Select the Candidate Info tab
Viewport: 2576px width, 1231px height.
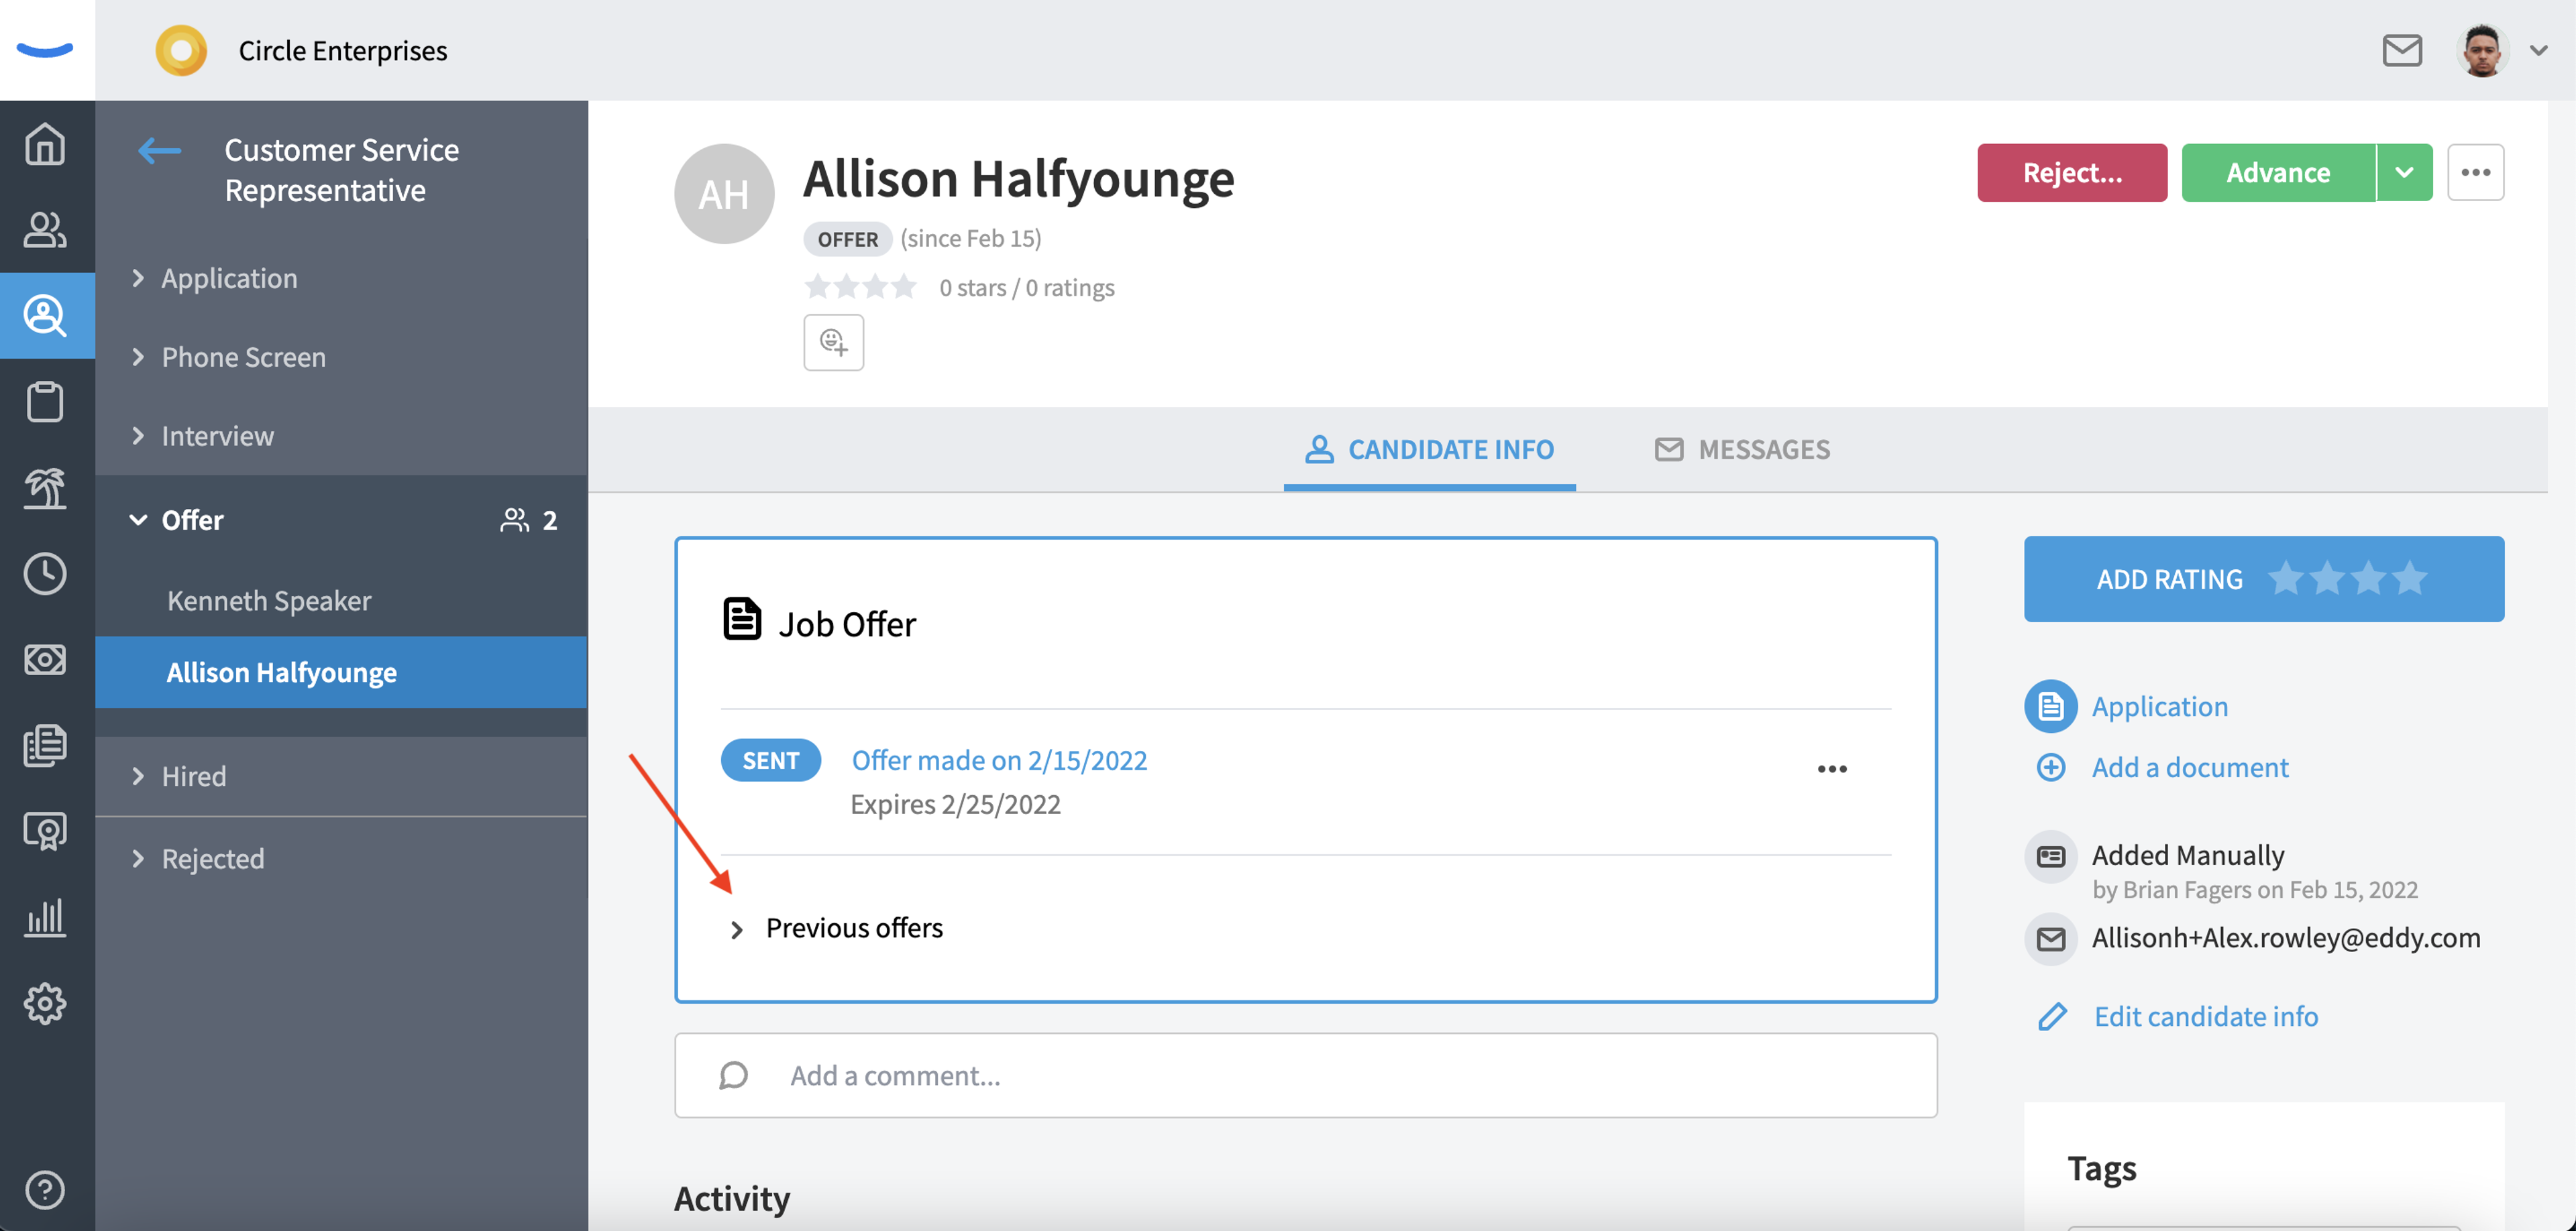pyautogui.click(x=1429, y=450)
